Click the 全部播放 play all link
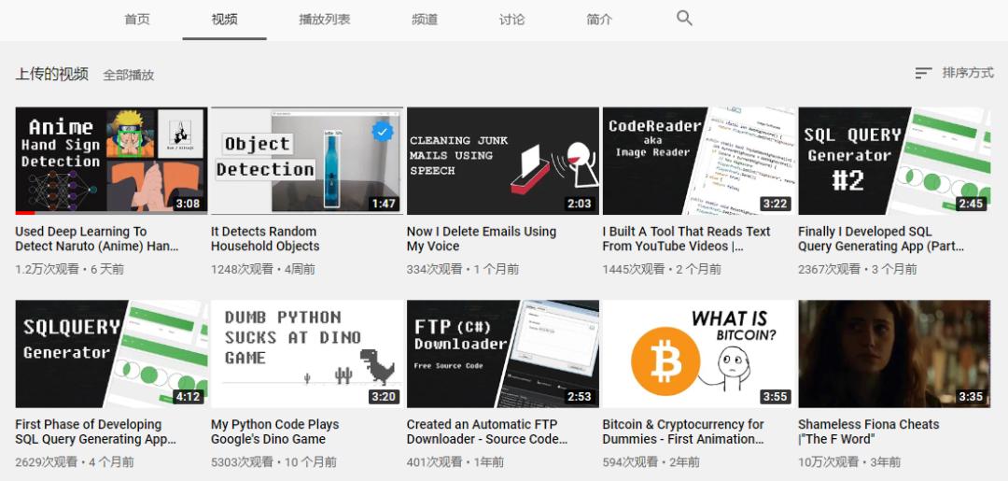This screenshot has height=481, width=1008. pyautogui.click(x=129, y=76)
